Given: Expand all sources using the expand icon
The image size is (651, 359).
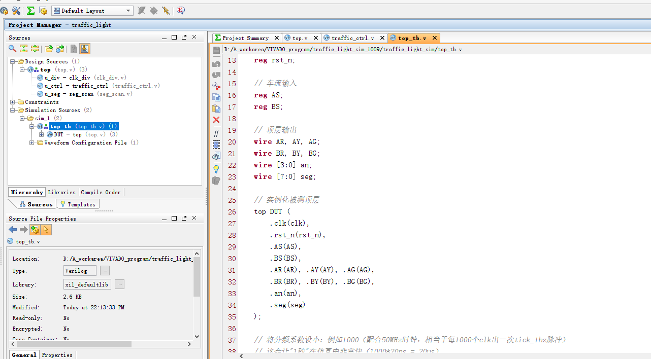Looking at the screenshot, I should click(x=35, y=49).
